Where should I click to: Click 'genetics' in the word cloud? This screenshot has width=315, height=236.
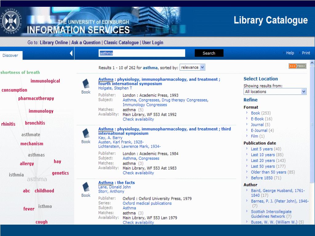tap(60, 173)
